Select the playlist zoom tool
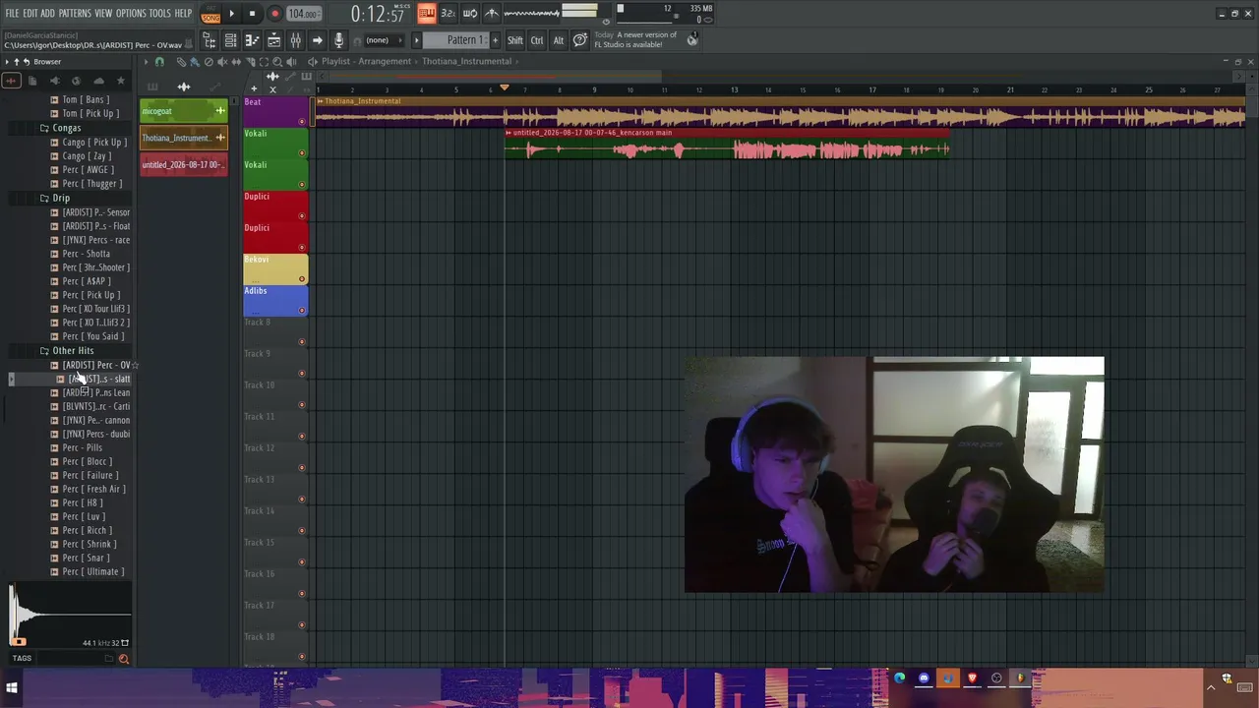Screen dimensions: 1259x708 277,61
